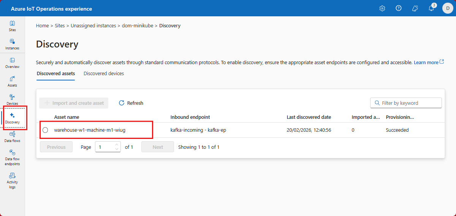Open the user account avatar D
This screenshot has height=216, width=456.
(x=448, y=8)
